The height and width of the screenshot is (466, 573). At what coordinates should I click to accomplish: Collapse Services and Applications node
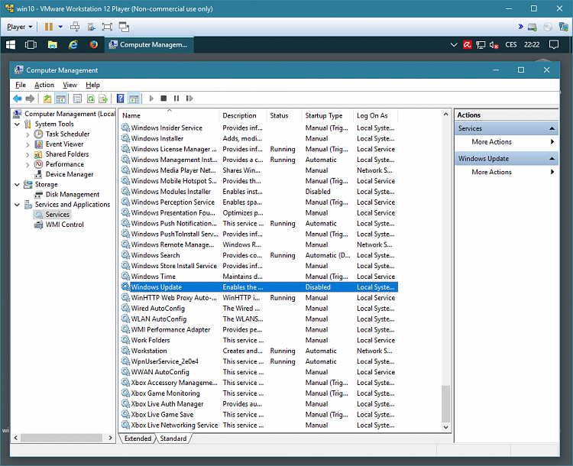tap(17, 205)
